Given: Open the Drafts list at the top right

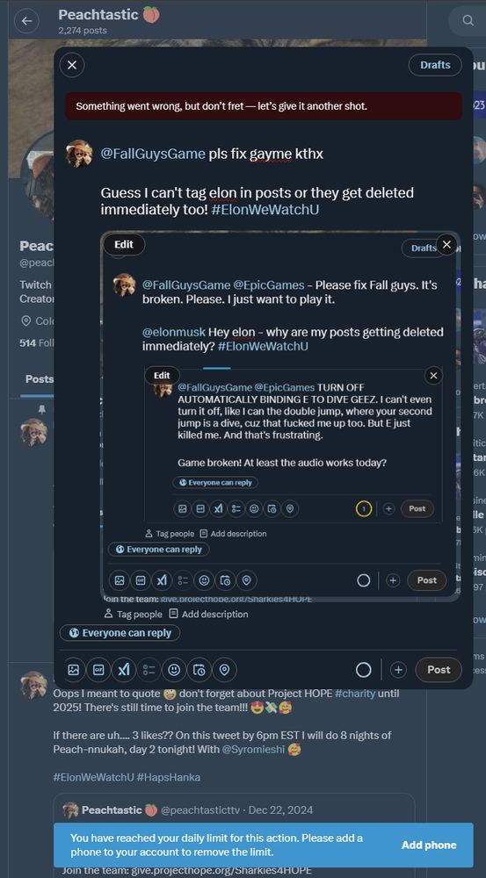Looking at the screenshot, I should click(435, 65).
